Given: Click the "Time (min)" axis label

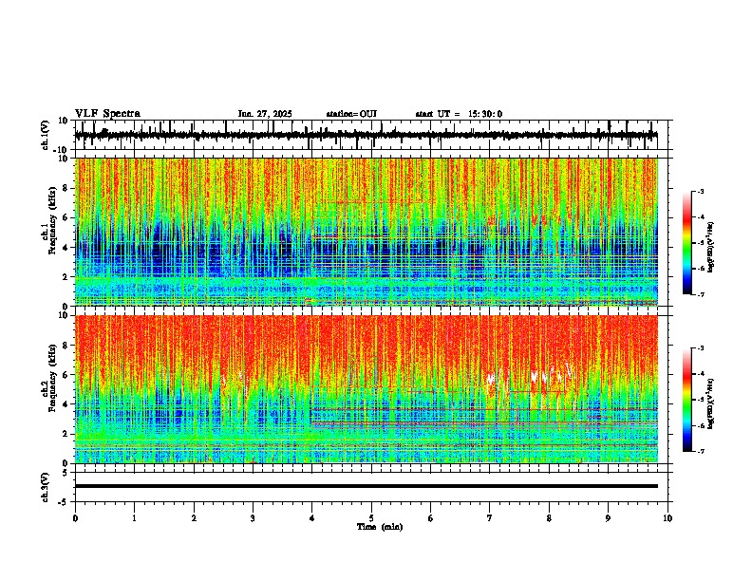Looking at the screenshot, I should click(380, 527).
